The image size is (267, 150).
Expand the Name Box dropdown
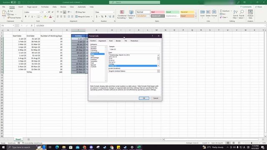tap(13, 25)
